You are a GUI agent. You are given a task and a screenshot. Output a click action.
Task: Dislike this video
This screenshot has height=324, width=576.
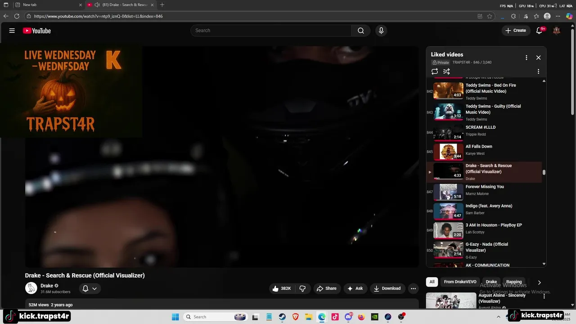[302, 288]
